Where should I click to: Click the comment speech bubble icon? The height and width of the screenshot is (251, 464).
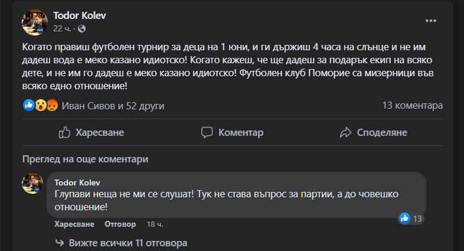(207, 132)
